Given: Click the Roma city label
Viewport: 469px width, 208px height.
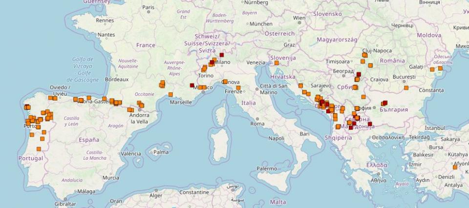Looking at the screenshot, I should pyautogui.click(x=257, y=124).
